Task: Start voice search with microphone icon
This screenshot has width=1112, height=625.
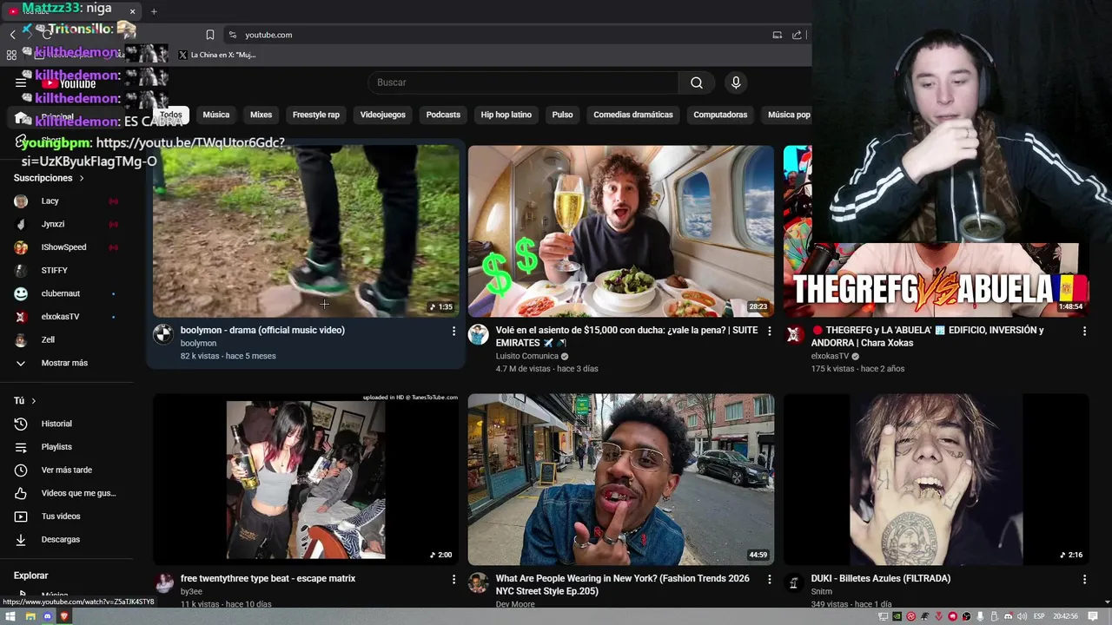Action: 736,82
